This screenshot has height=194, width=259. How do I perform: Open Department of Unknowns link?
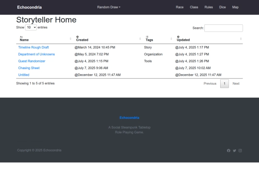pos(36,54)
